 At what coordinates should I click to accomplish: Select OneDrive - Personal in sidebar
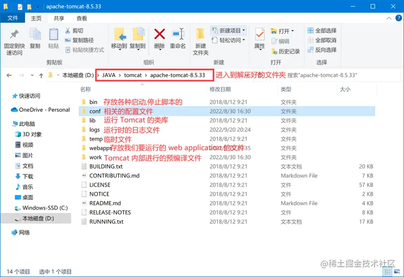click(x=40, y=110)
